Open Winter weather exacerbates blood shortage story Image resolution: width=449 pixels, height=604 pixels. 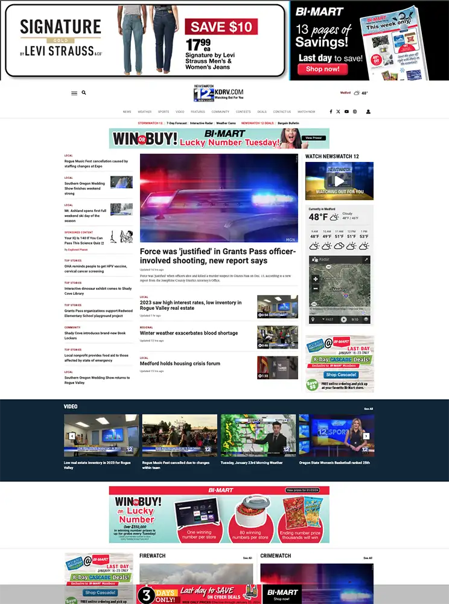click(189, 333)
